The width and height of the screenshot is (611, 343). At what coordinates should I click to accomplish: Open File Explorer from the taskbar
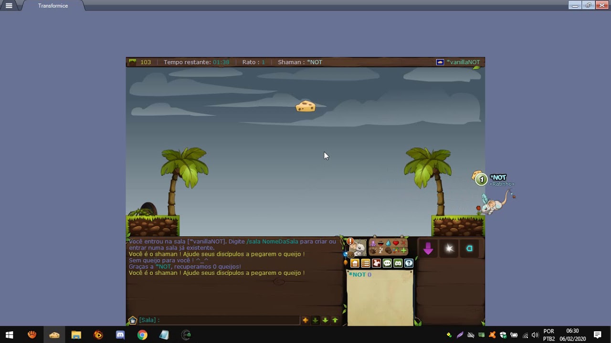click(76, 335)
